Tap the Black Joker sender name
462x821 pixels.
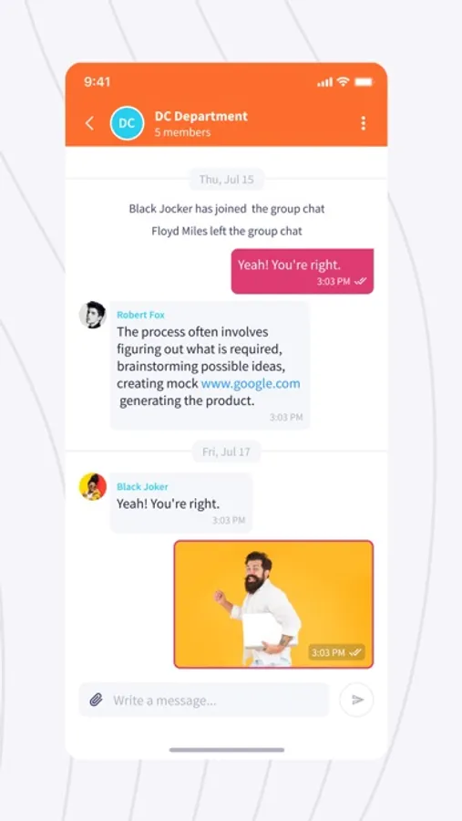click(x=142, y=486)
